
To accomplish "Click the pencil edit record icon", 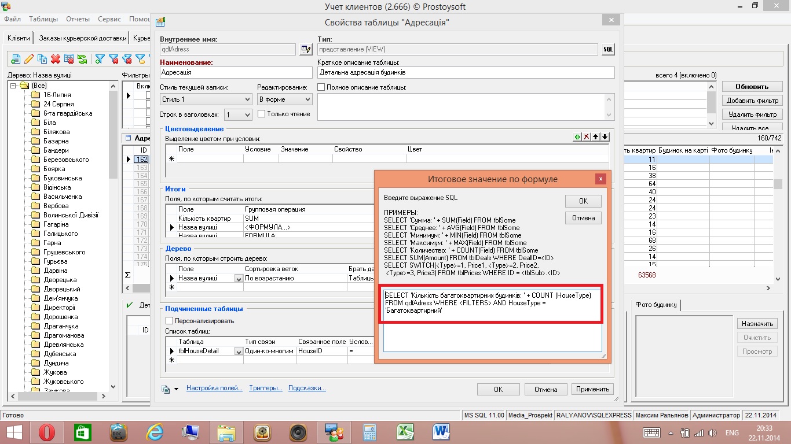I will (28, 58).
